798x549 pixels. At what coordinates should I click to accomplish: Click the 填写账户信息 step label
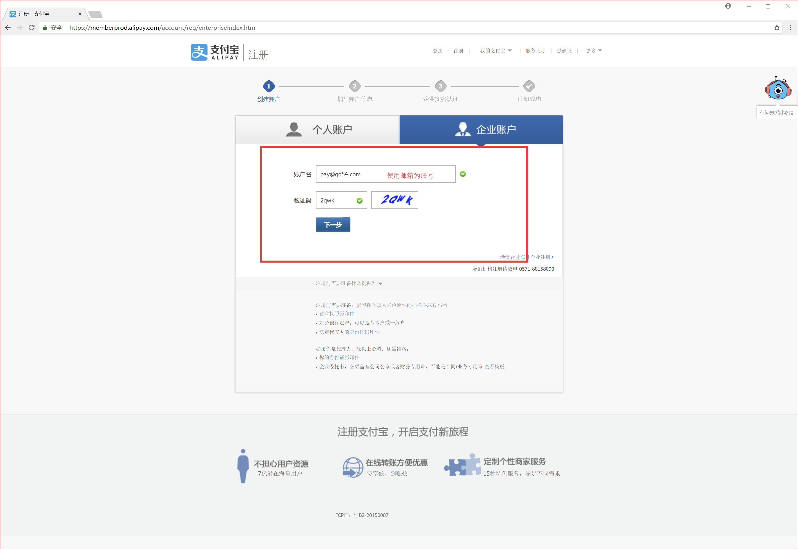pyautogui.click(x=355, y=99)
